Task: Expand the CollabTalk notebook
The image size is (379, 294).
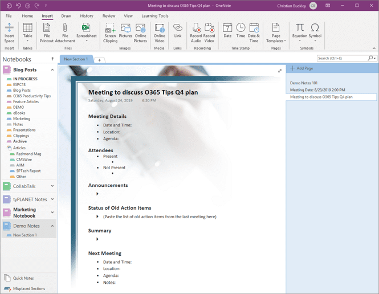Action: click(52, 186)
